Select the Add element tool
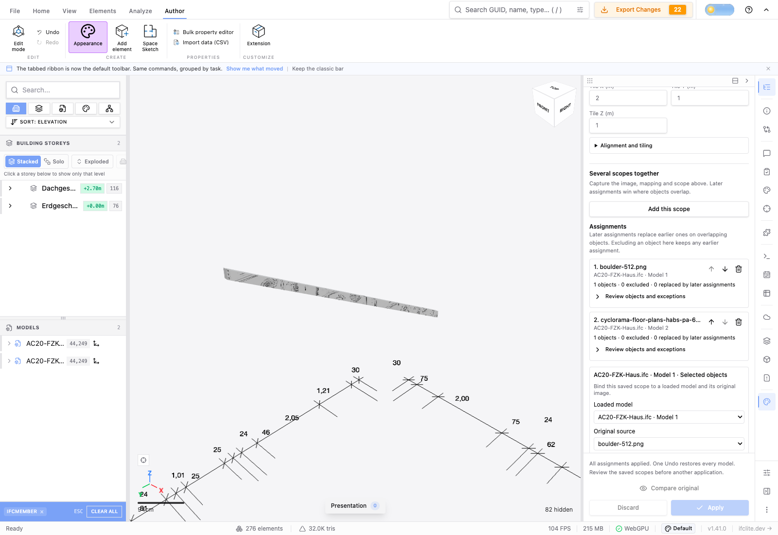Viewport: 778px width, 535px height. point(122,38)
